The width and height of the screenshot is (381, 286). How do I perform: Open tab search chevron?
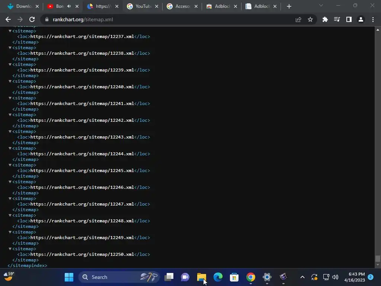tap(321, 5)
